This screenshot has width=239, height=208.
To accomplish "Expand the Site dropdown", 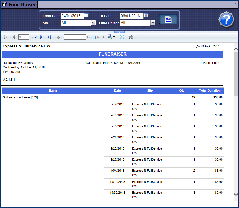I will pos(93,23).
